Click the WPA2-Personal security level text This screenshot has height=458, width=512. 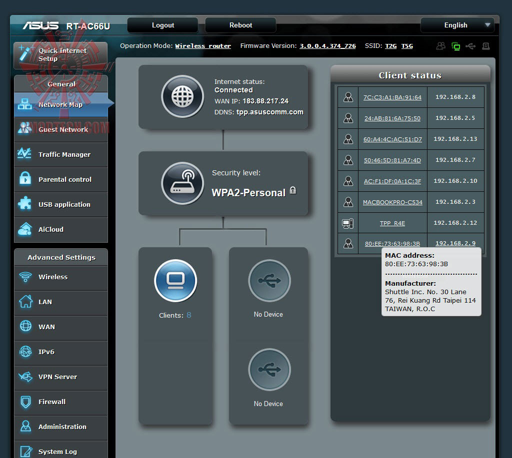(248, 193)
